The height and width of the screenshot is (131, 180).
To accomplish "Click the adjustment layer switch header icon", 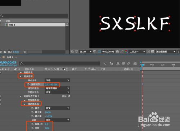I will (x=64, y=69).
